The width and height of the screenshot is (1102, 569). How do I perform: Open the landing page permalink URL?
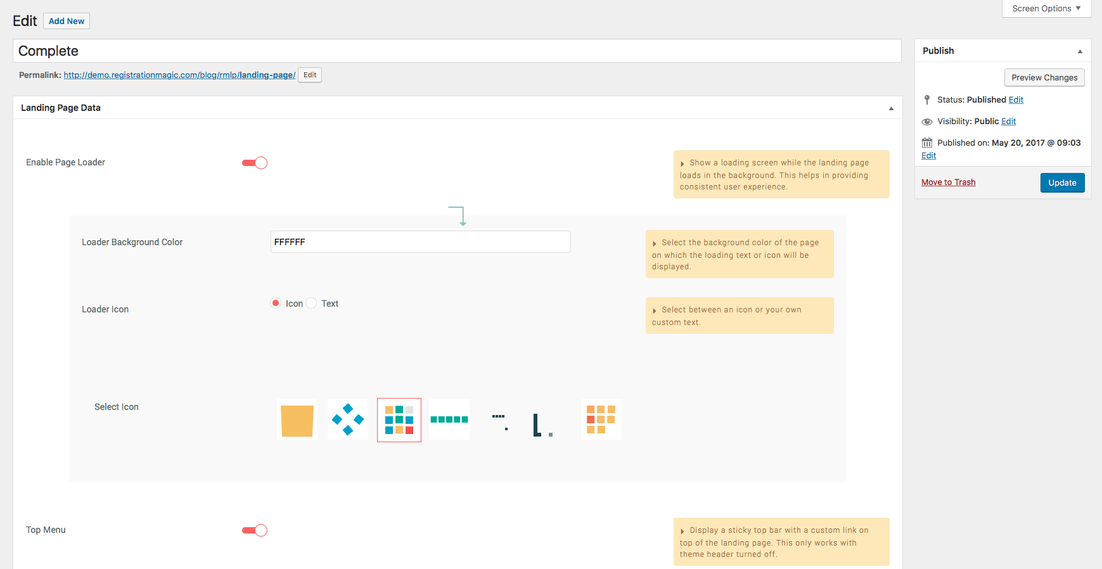tap(179, 75)
